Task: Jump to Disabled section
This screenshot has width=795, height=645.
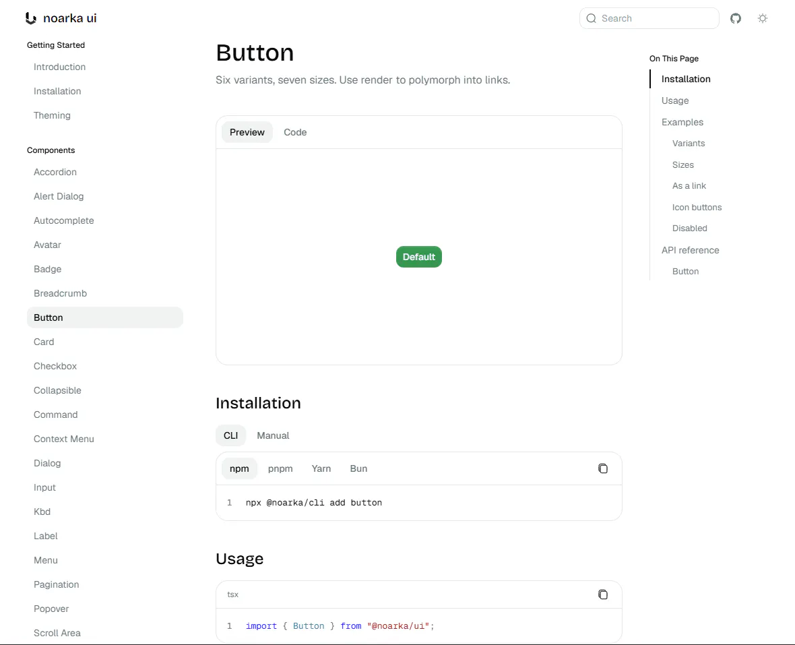Action: point(689,228)
